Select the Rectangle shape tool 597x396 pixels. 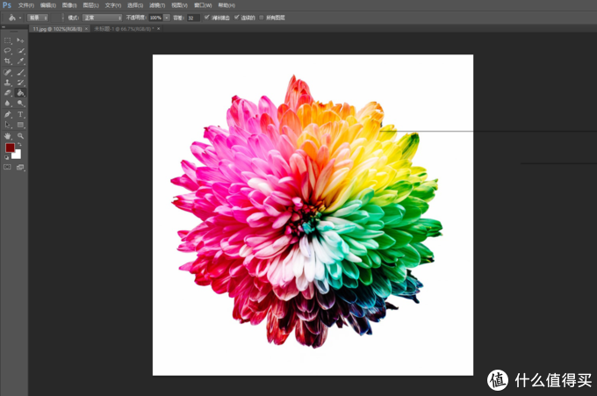[x=20, y=125]
